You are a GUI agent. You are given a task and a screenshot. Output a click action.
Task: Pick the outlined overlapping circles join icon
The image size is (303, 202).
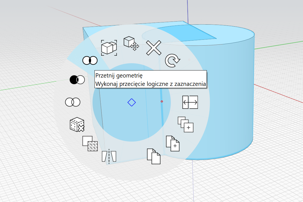73,102
